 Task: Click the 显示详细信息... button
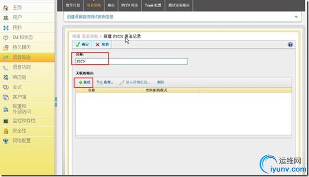click(x=135, y=83)
